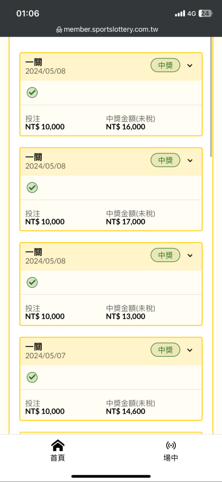This screenshot has height=482, width=222.
Task: Click the 中獎 badge on the NT$ 16,000 ticket
Action: pyautogui.click(x=165, y=65)
